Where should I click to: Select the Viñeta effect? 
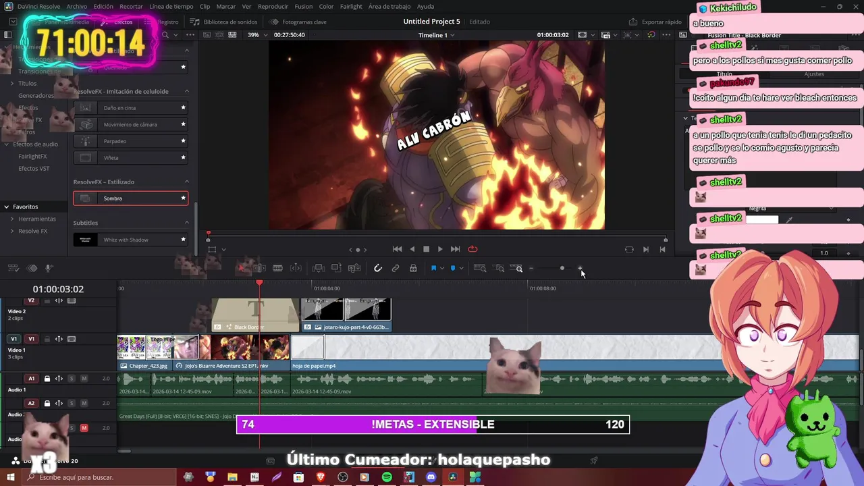pos(130,157)
